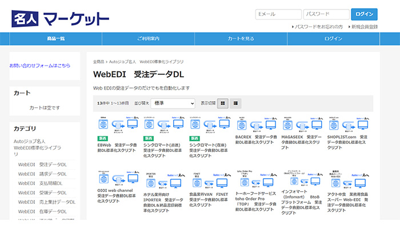400x225 pixels.
Task: Open BACREX 受注データ自動DL product title
Action: click(256, 140)
